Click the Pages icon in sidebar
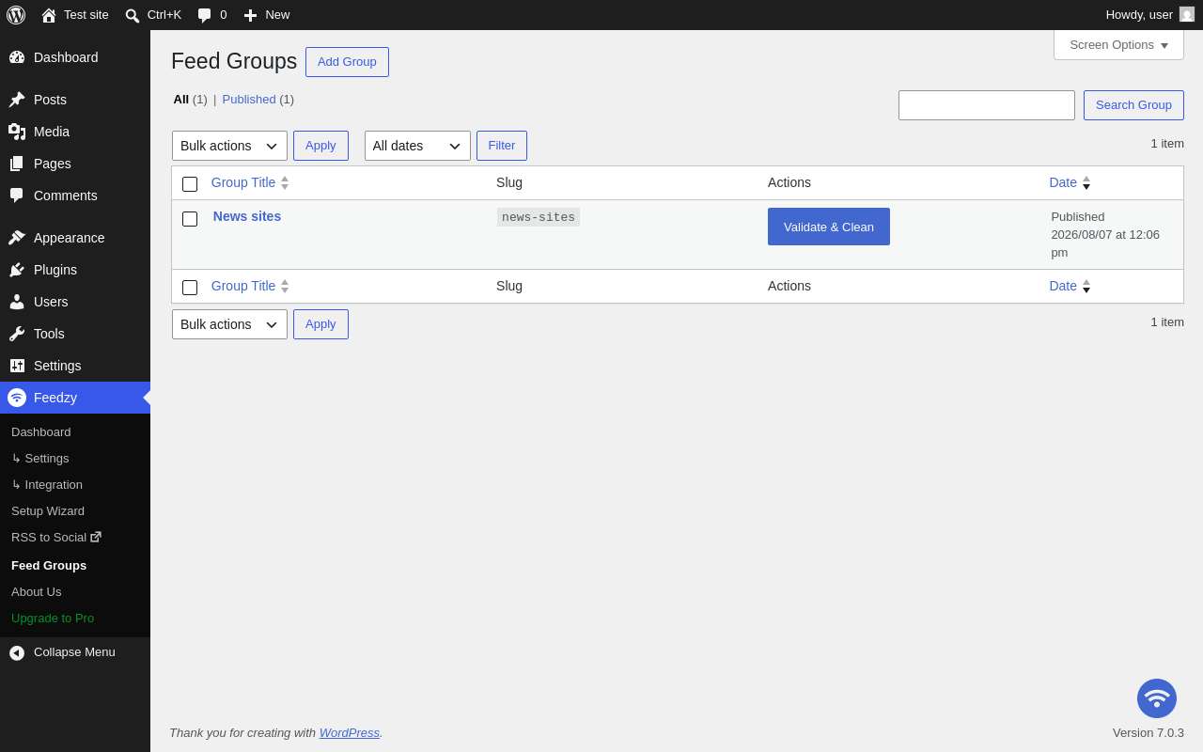Screen dimensions: 1203x752 [17, 164]
